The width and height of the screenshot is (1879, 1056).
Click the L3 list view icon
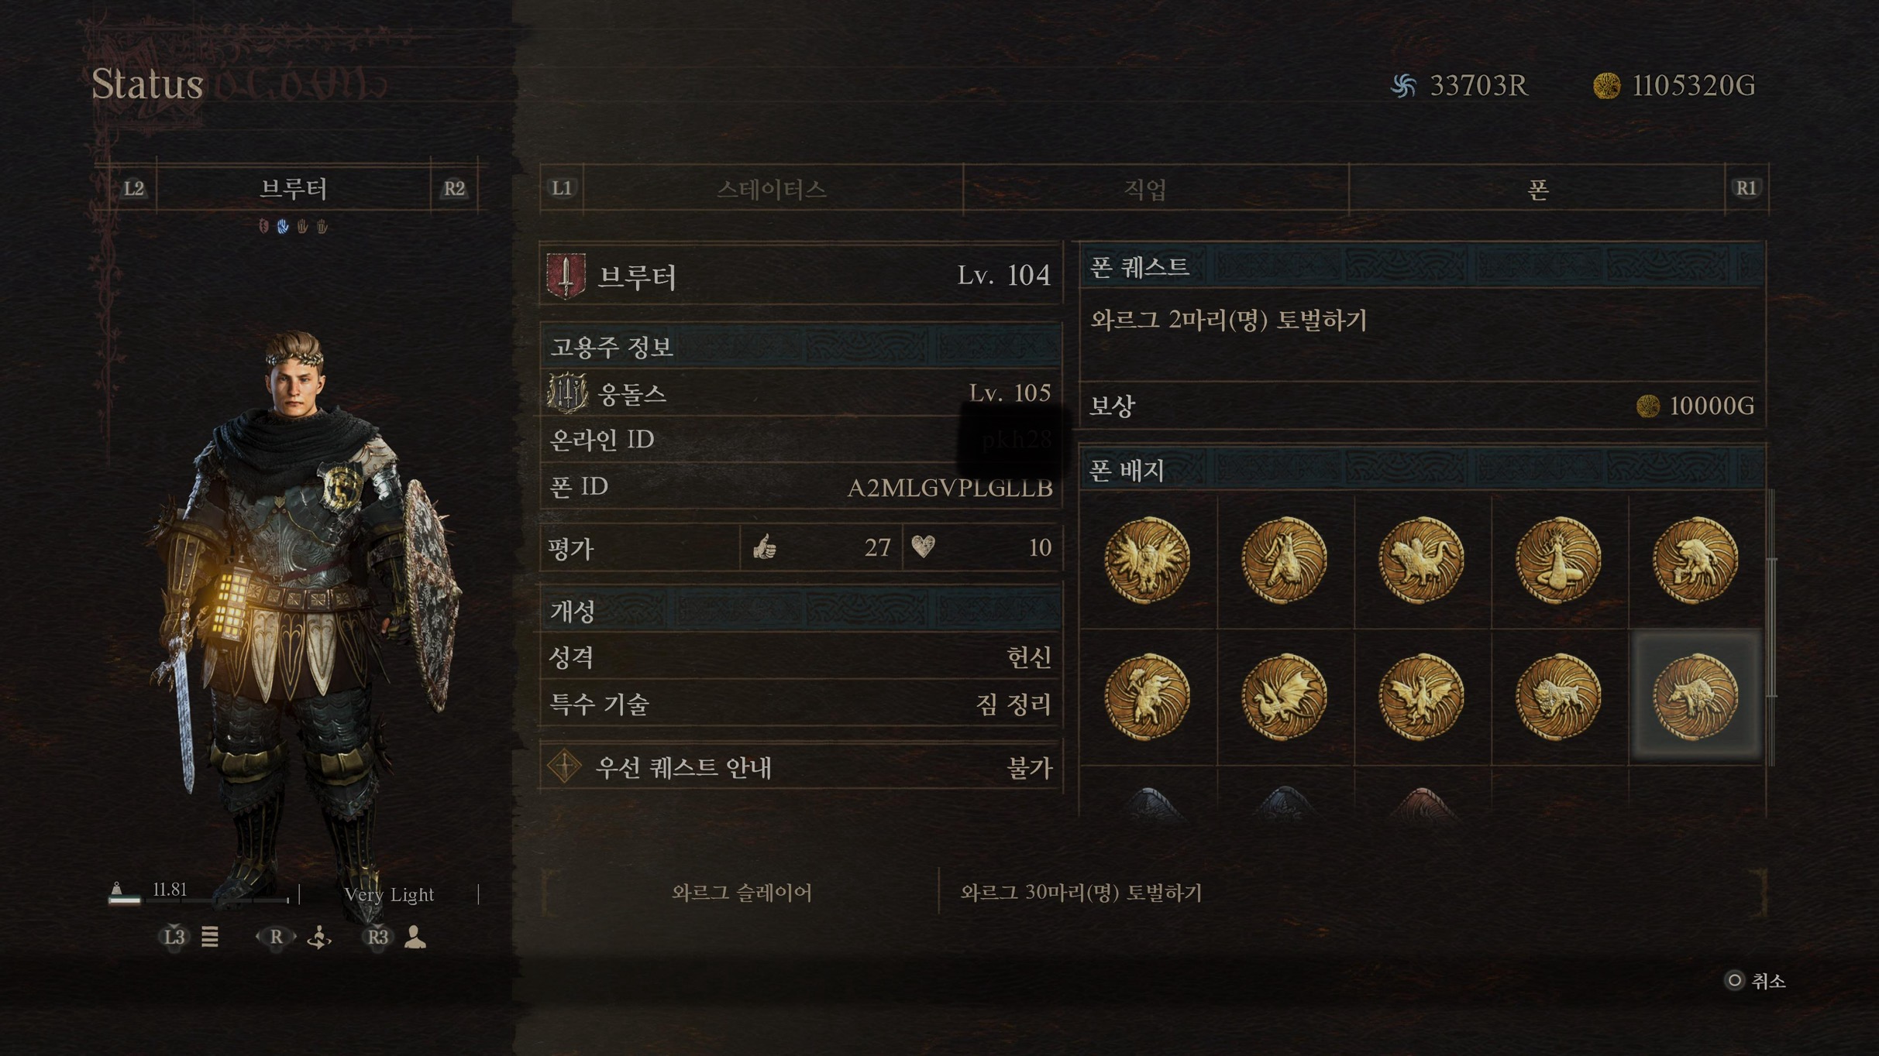click(210, 937)
